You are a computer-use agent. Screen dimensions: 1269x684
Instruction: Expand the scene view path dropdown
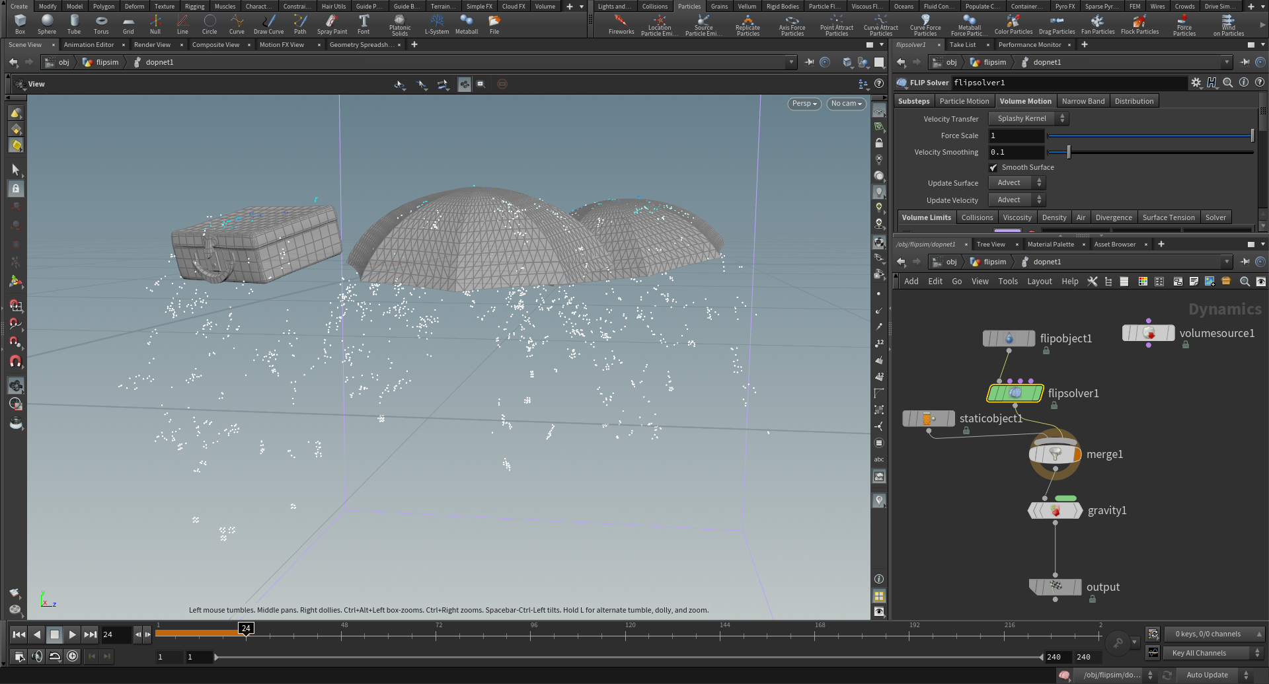(791, 62)
